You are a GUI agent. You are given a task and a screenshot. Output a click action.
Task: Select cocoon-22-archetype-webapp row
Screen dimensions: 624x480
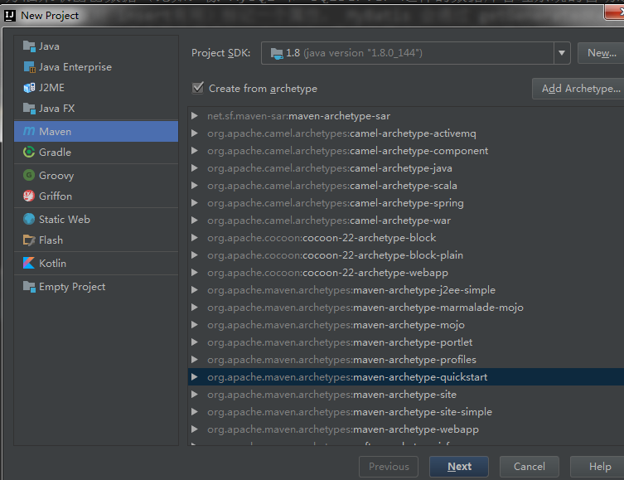click(x=406, y=273)
